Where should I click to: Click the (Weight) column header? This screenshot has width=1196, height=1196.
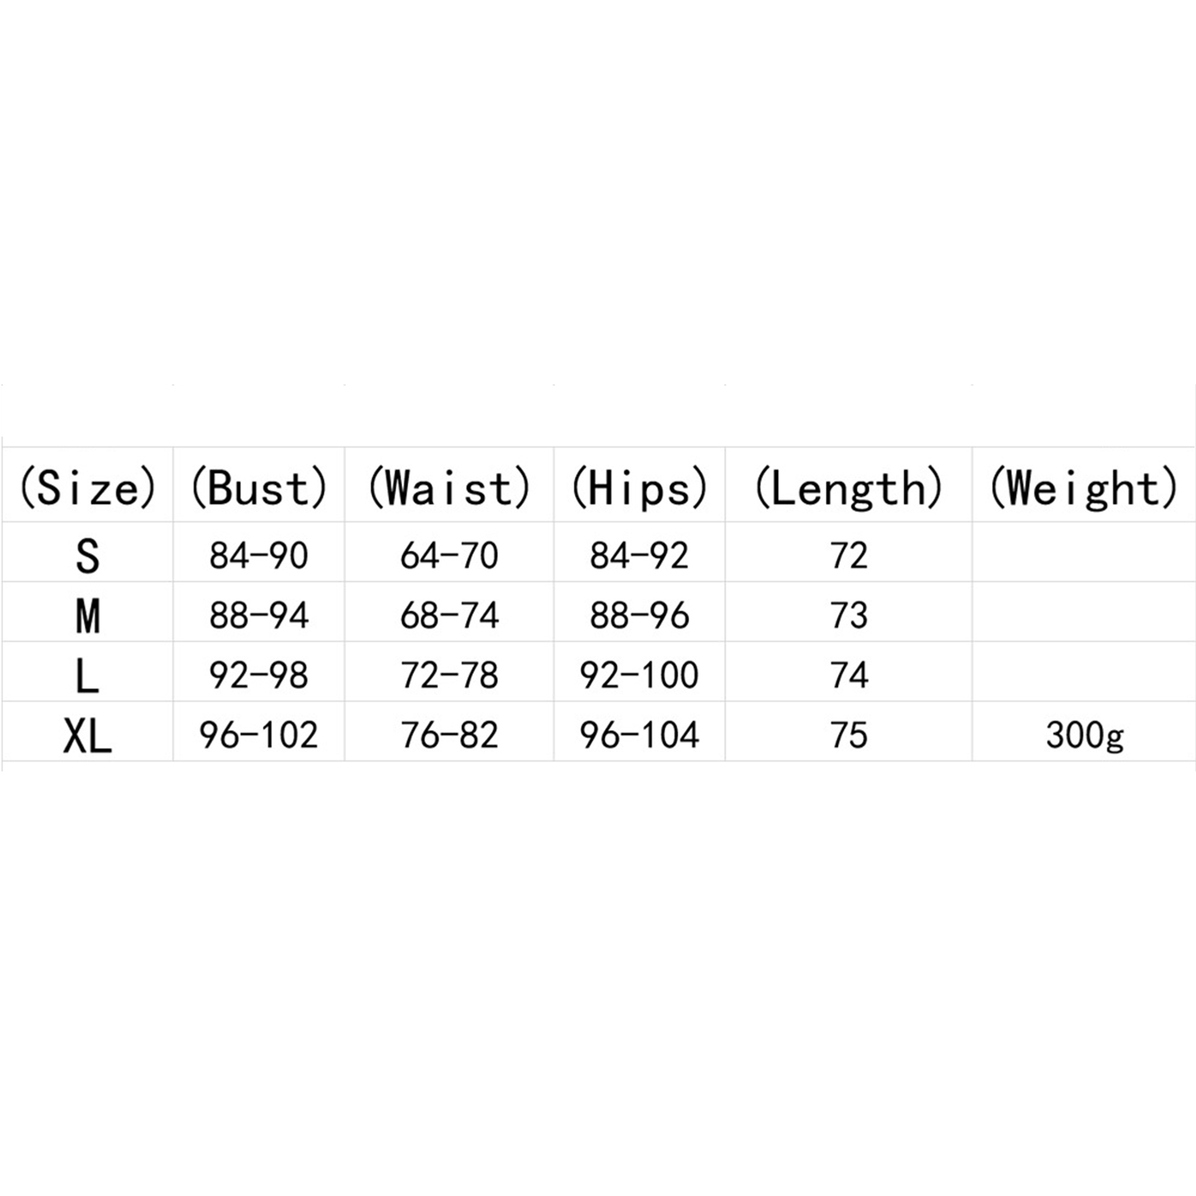1084,488
